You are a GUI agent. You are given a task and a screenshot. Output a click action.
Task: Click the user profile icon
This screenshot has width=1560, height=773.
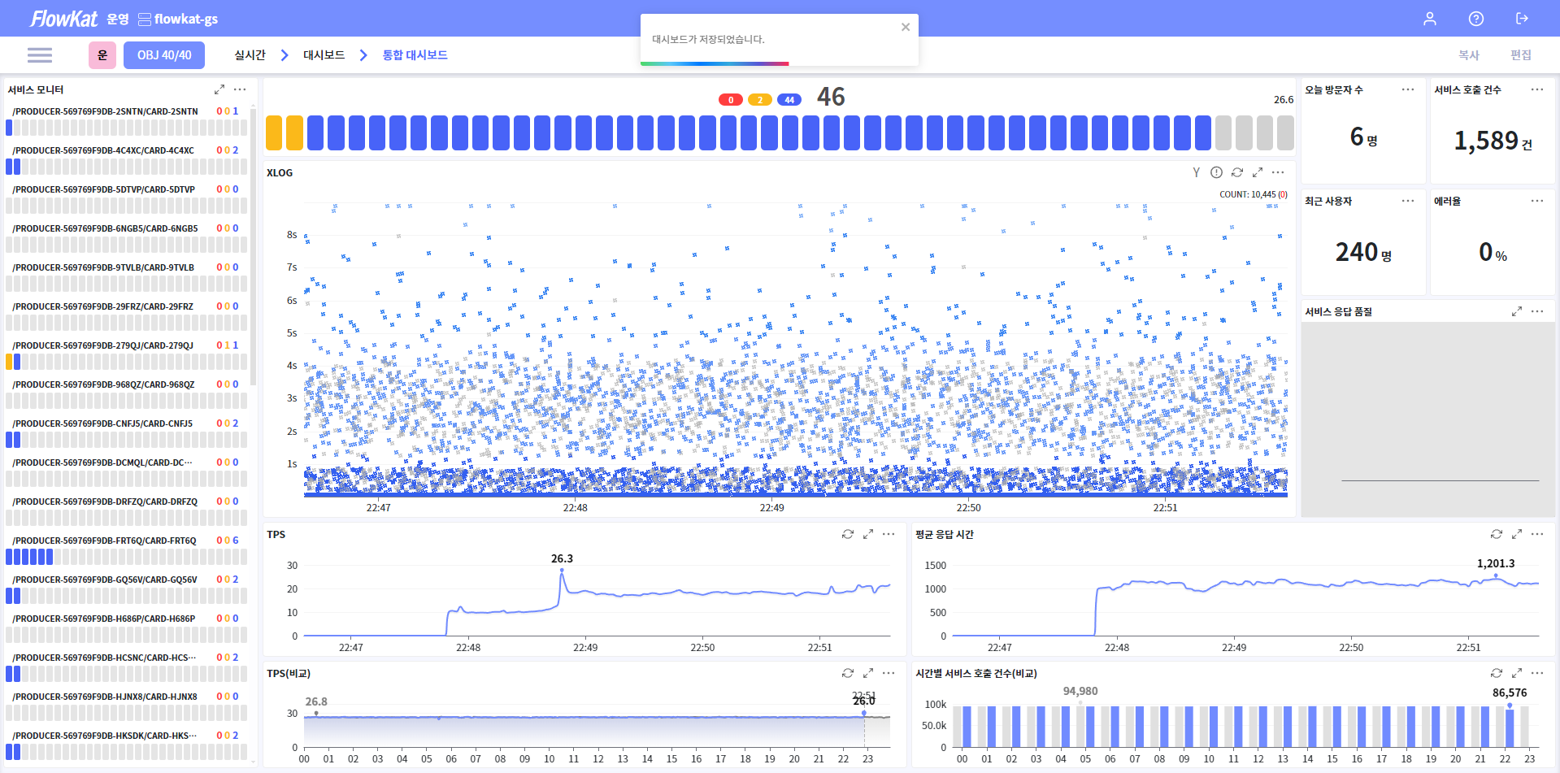coord(1429,19)
